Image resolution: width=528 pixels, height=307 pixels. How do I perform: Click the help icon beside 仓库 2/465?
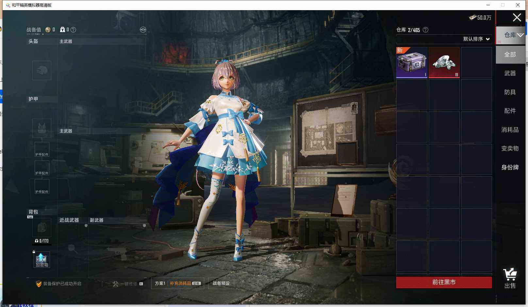[x=425, y=30]
